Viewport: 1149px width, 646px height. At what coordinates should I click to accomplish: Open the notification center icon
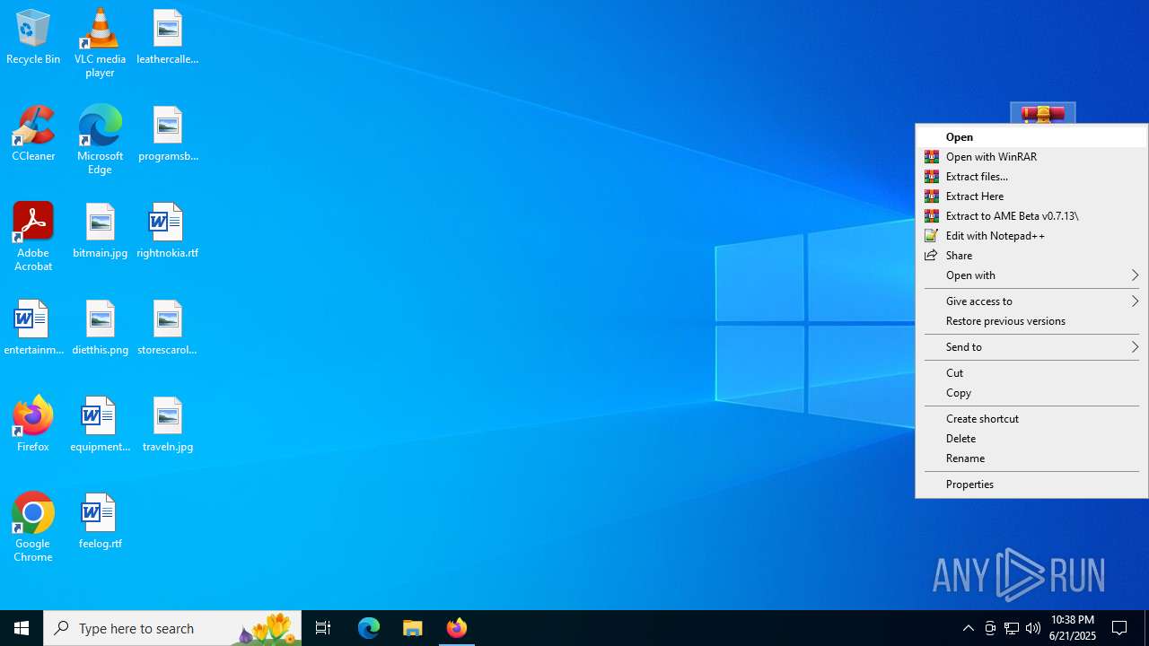pos(1120,628)
